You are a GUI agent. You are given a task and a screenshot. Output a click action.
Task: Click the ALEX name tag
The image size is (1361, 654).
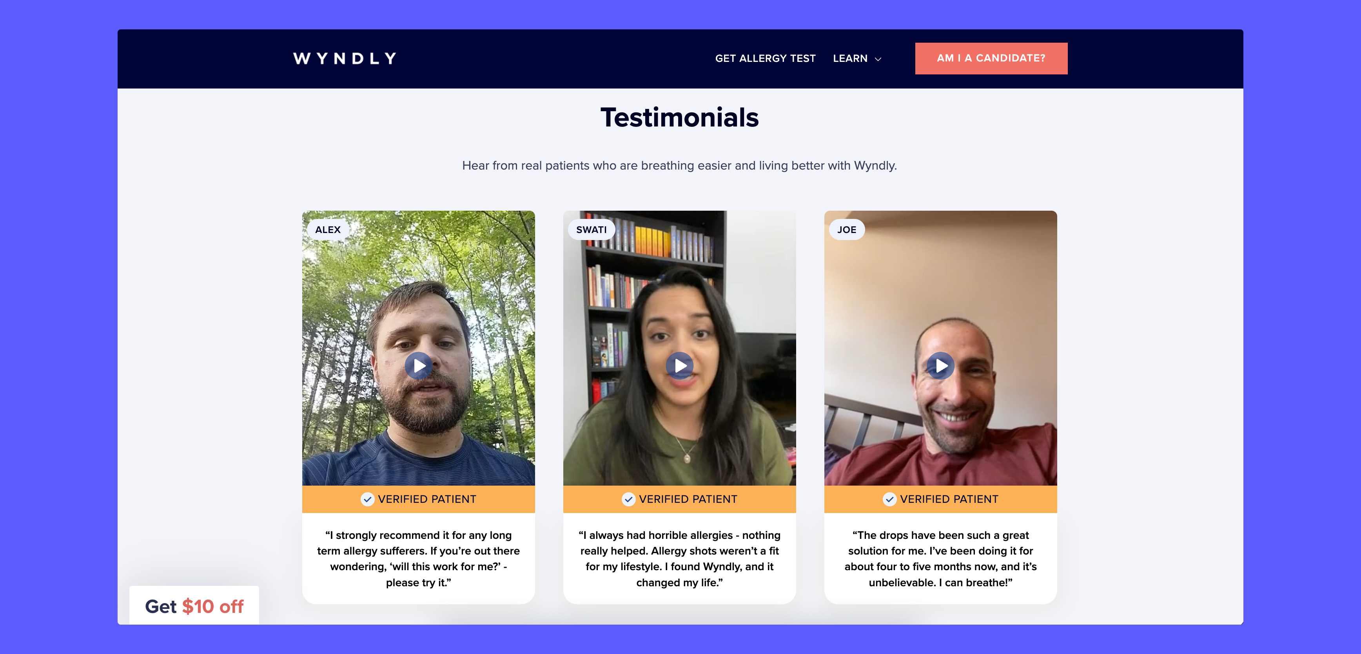328,229
